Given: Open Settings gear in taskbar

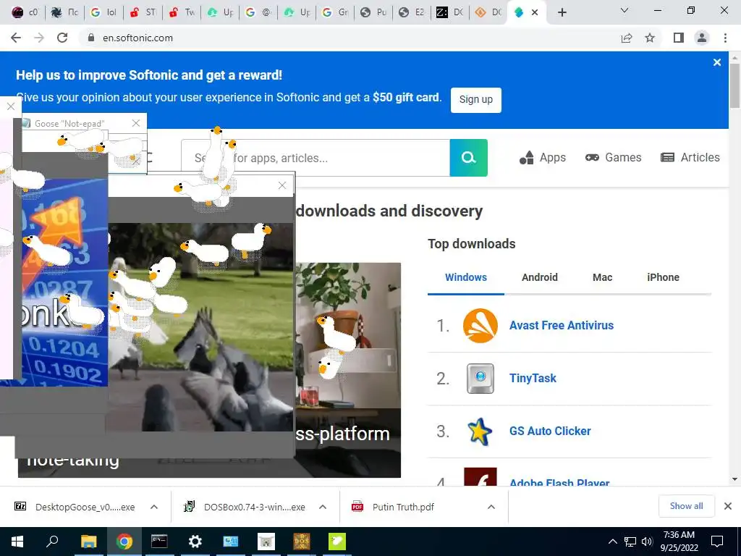Looking at the screenshot, I should [195, 542].
